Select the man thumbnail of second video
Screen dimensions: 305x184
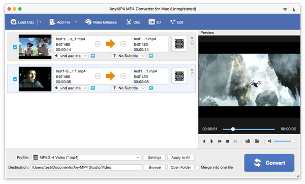coord(35,79)
